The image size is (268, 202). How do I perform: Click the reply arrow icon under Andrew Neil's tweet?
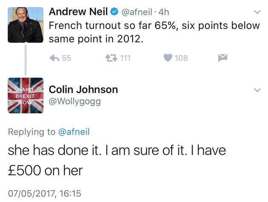pos(54,58)
